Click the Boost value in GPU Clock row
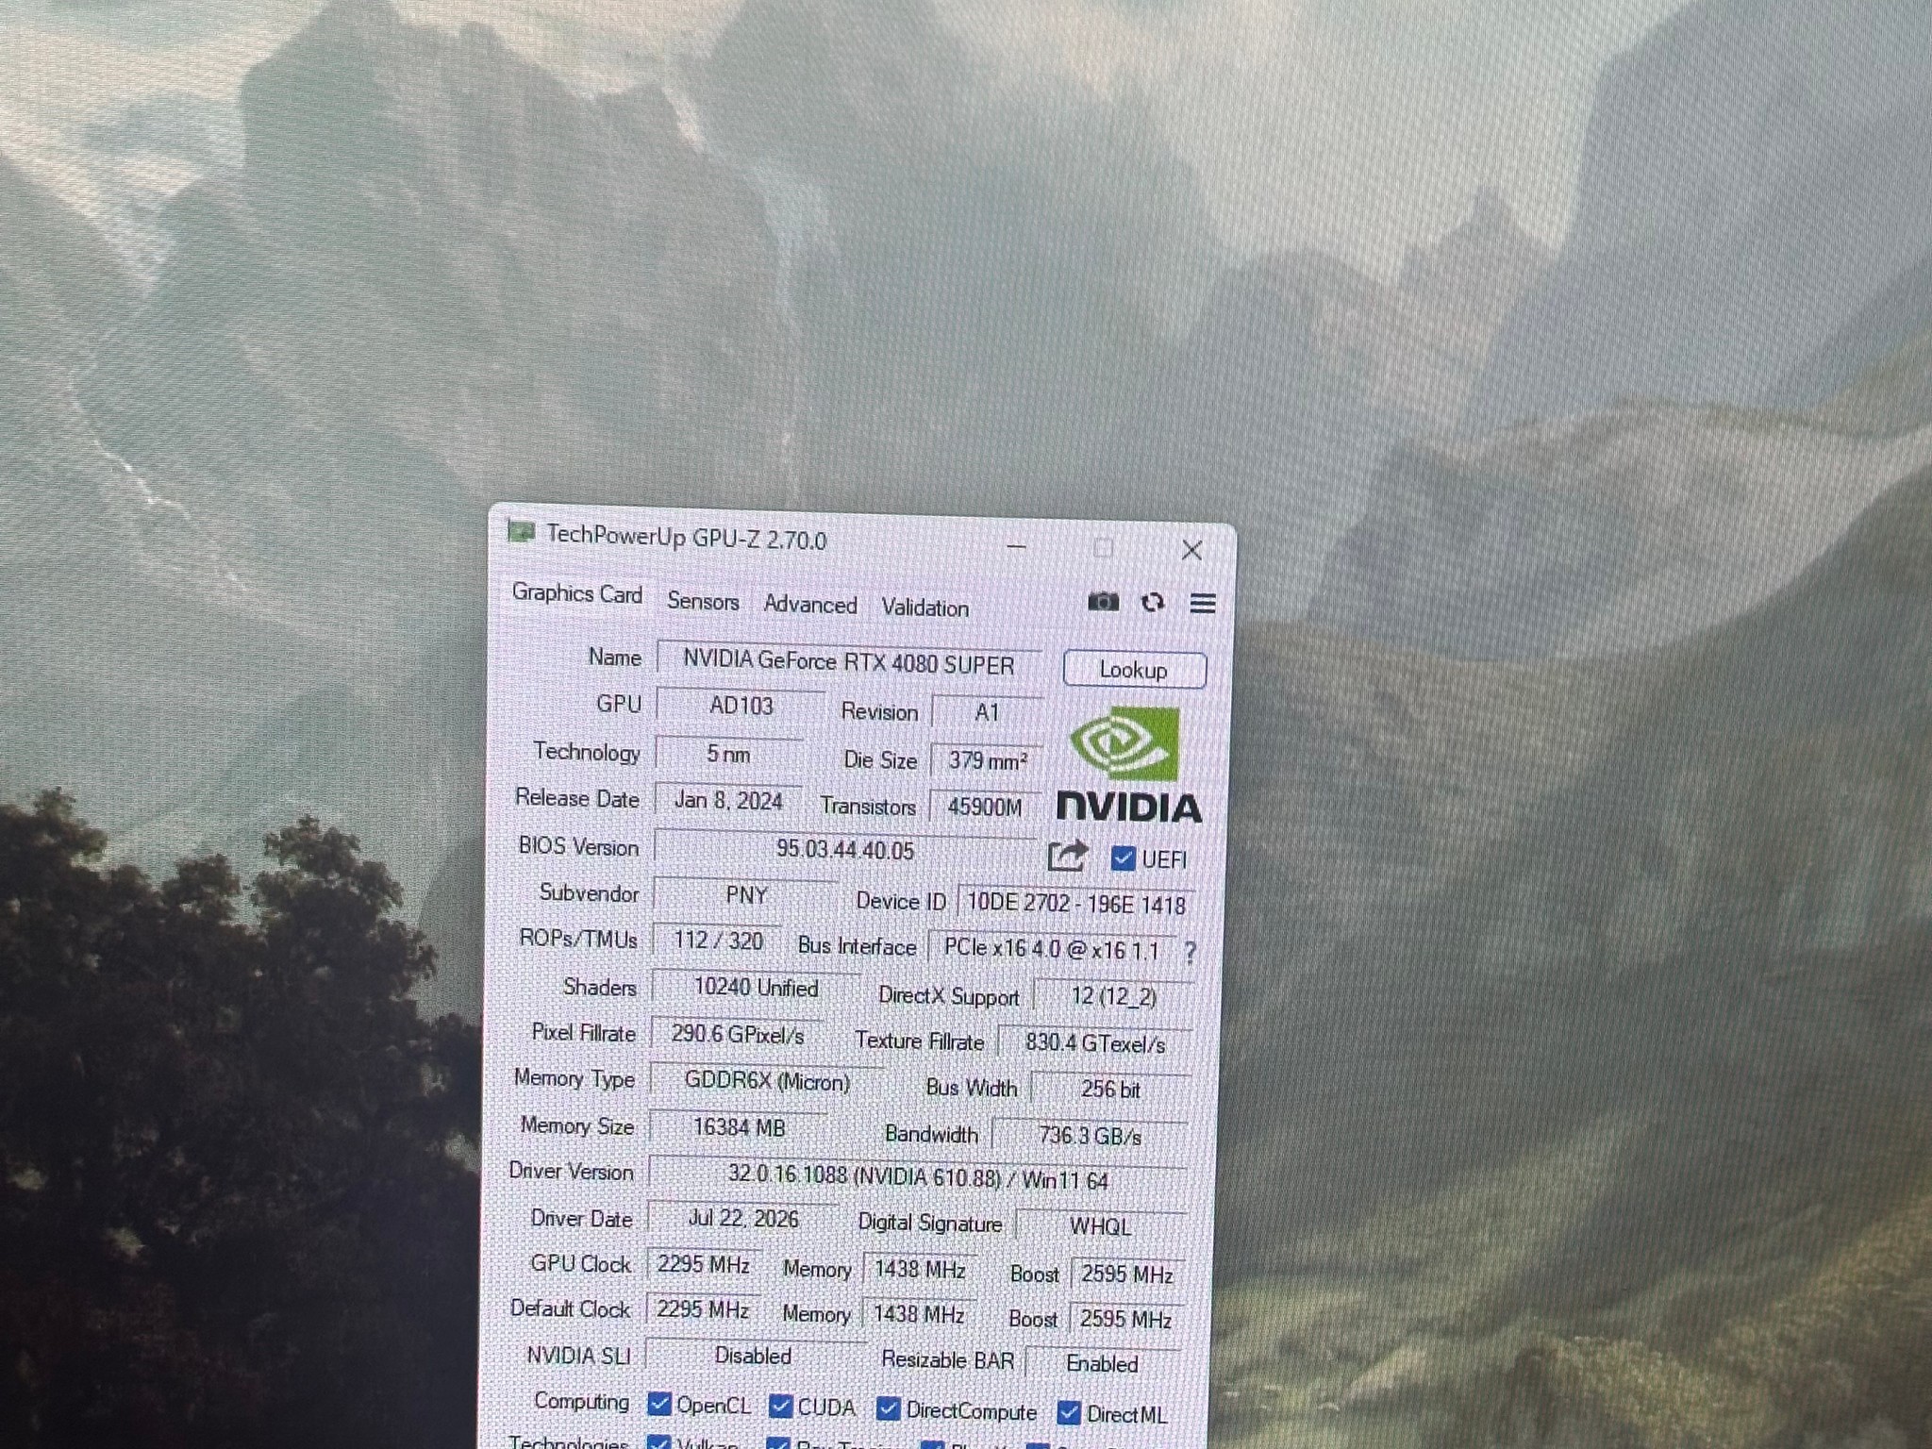Viewport: 1932px width, 1449px height. [x=1127, y=1275]
